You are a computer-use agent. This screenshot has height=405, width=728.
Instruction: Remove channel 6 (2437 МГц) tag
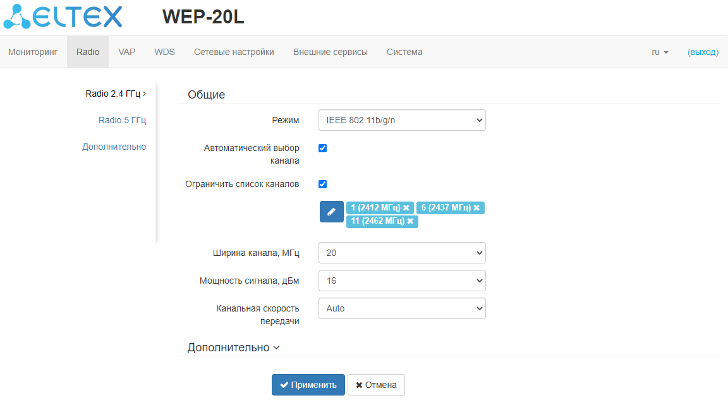click(x=476, y=208)
